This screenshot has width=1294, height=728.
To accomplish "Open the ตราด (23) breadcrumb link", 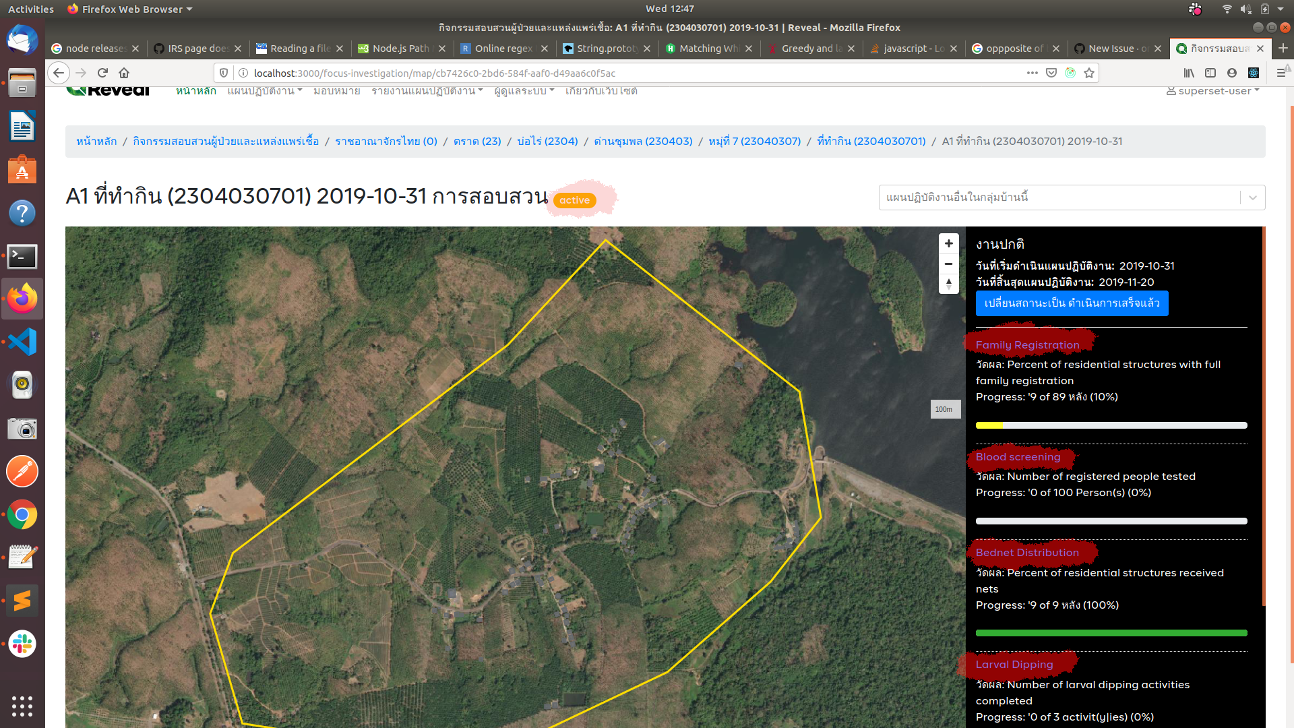I will point(477,142).
